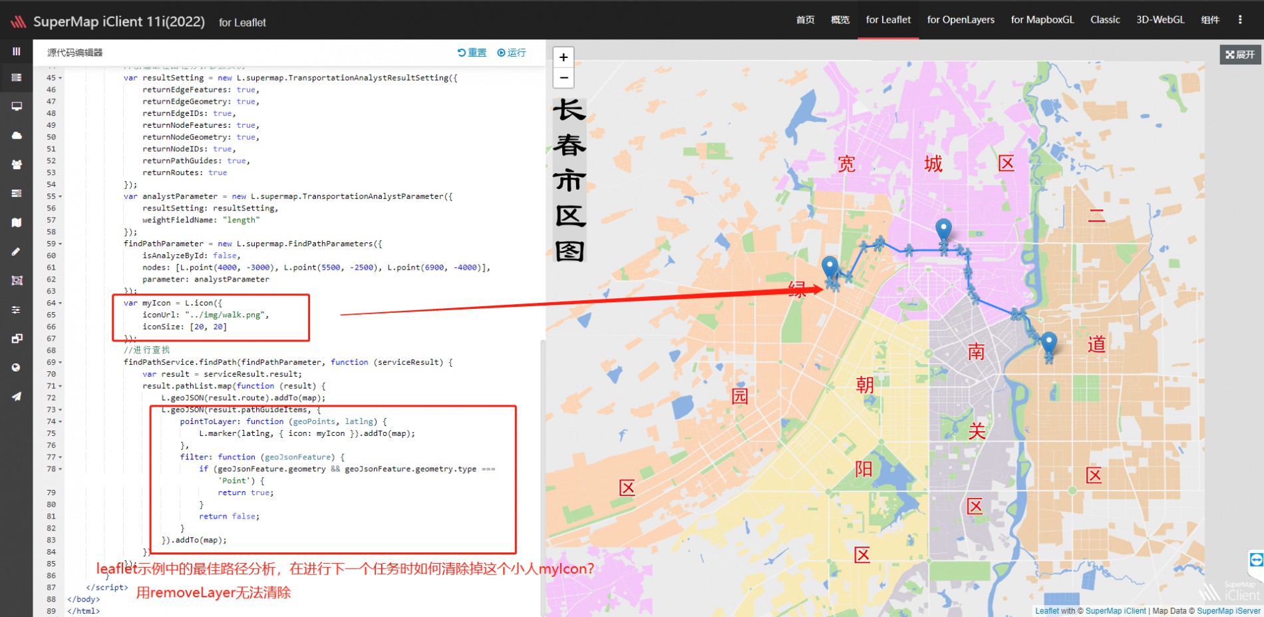
Task: Open the Leaflet attribution link
Action: (x=1047, y=611)
